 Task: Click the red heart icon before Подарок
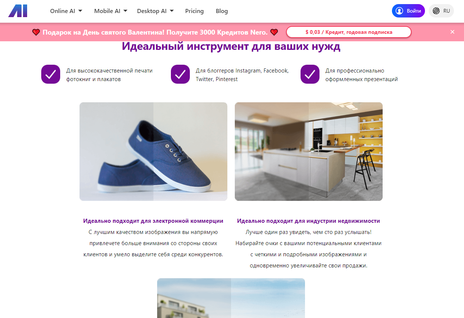coord(36,32)
